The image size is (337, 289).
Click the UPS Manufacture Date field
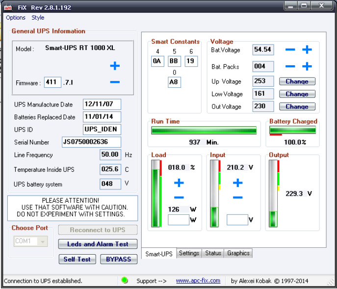[x=102, y=105]
